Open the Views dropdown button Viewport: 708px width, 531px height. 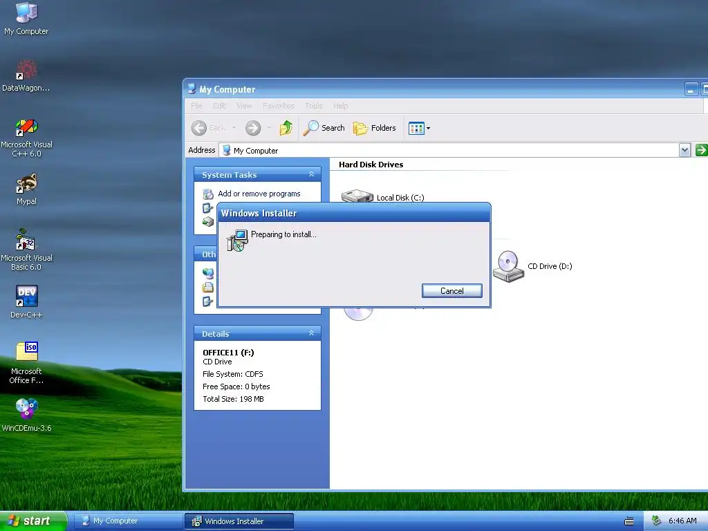[x=419, y=128]
